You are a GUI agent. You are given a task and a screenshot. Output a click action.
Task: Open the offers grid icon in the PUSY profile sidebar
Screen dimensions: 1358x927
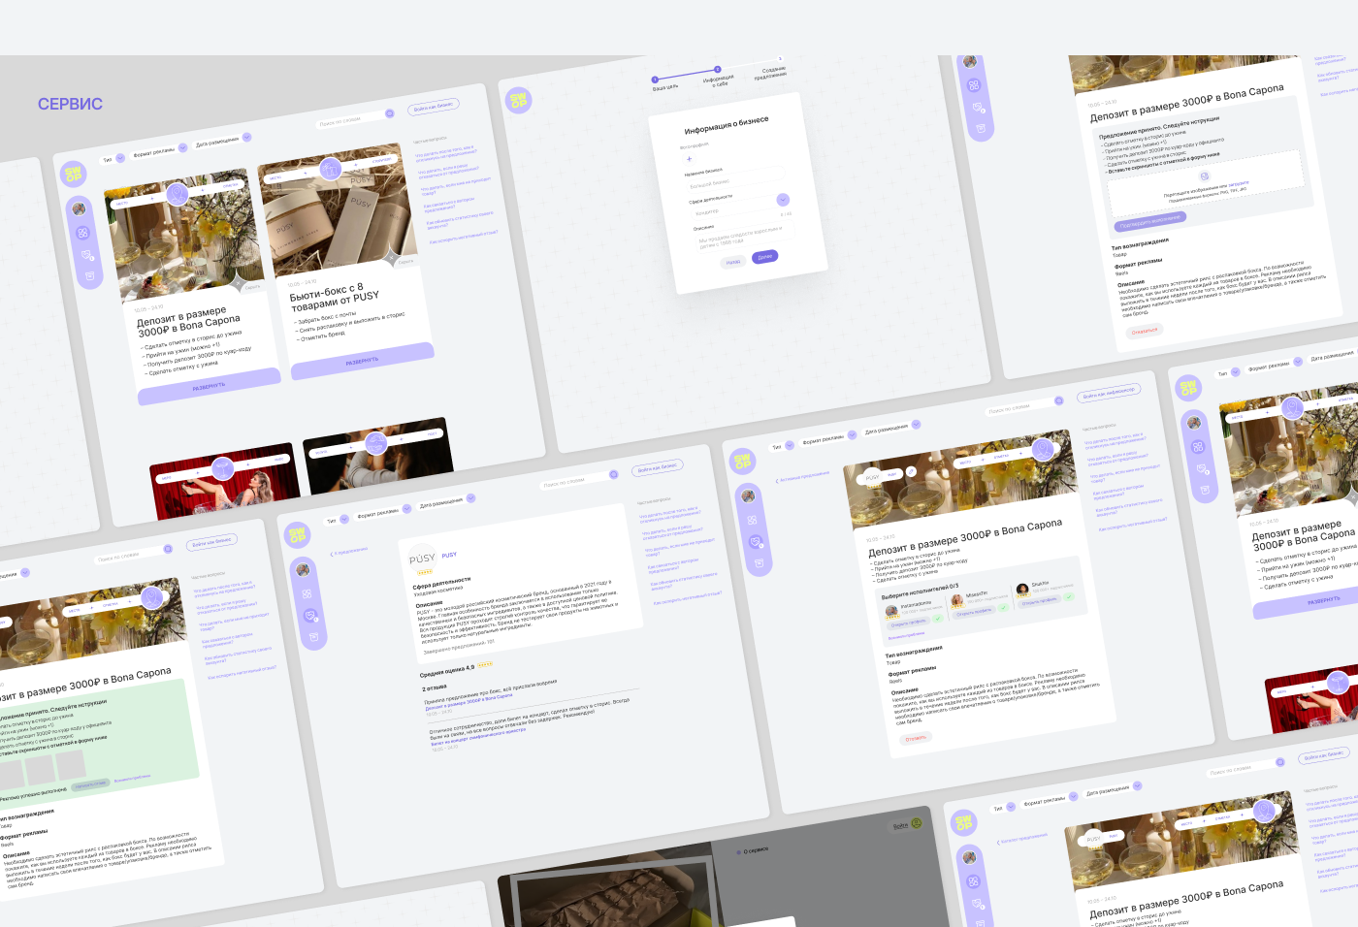point(307,593)
